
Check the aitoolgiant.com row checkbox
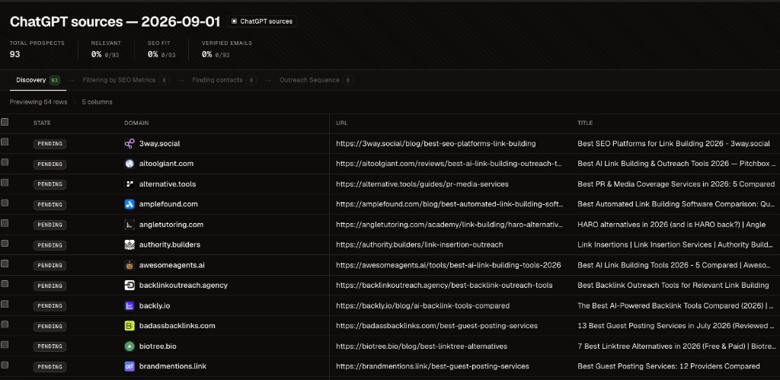click(x=5, y=162)
